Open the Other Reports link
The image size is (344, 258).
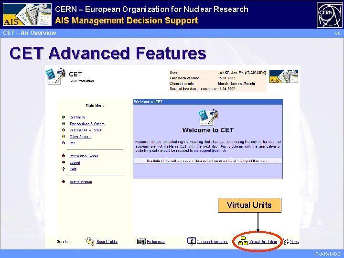[80, 137]
